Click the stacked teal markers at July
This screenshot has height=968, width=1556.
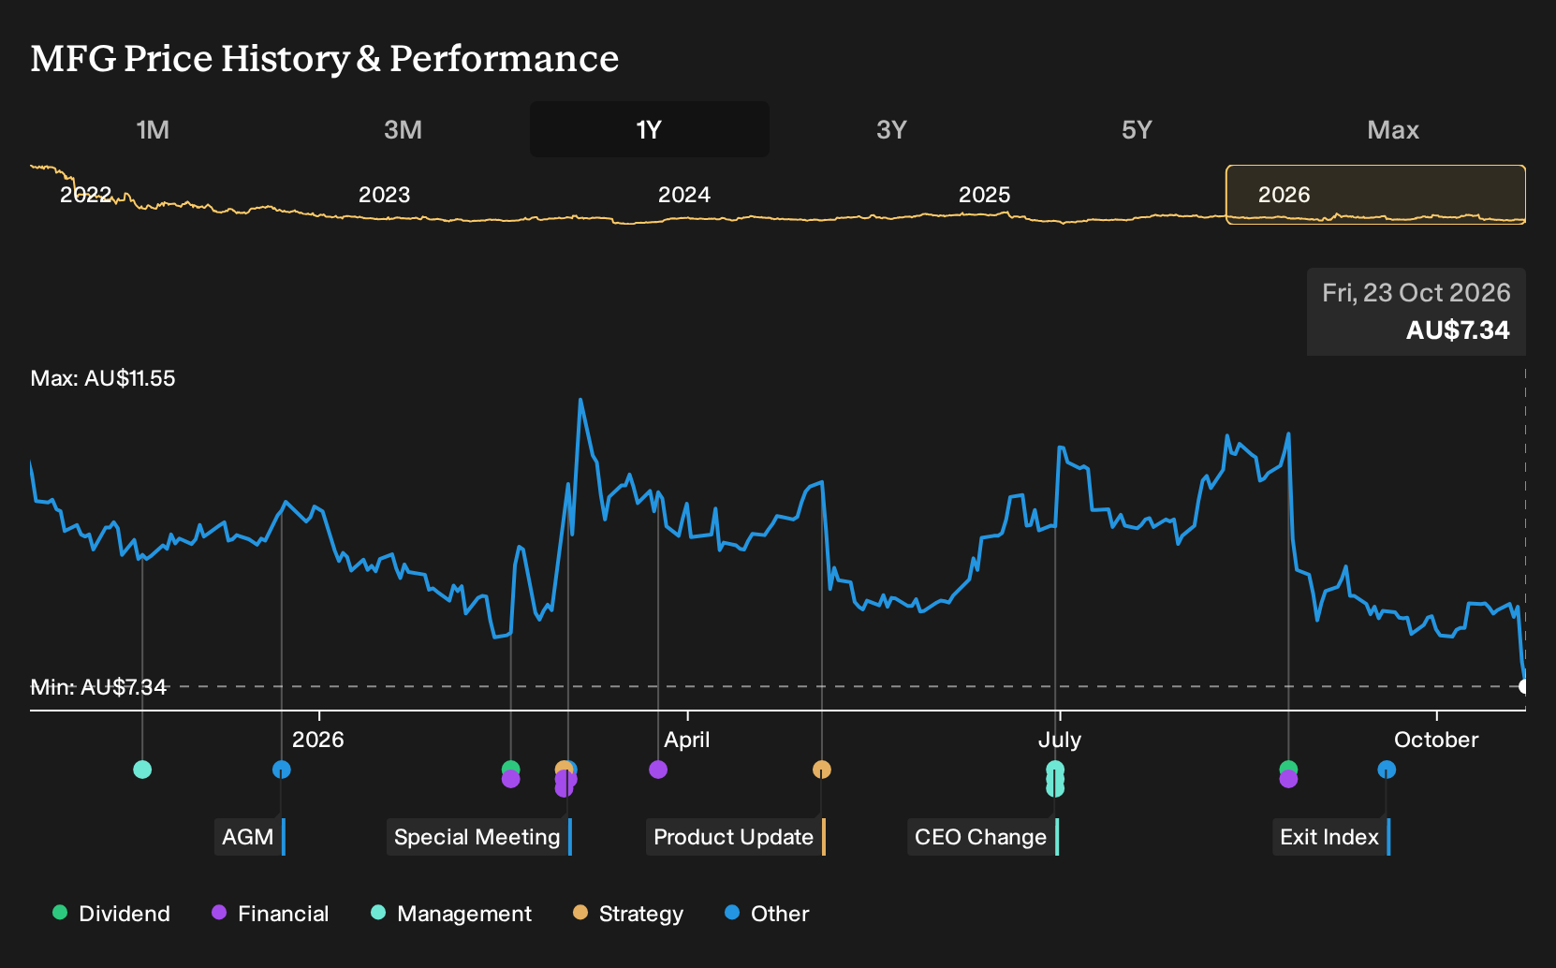pyautogui.click(x=1055, y=779)
